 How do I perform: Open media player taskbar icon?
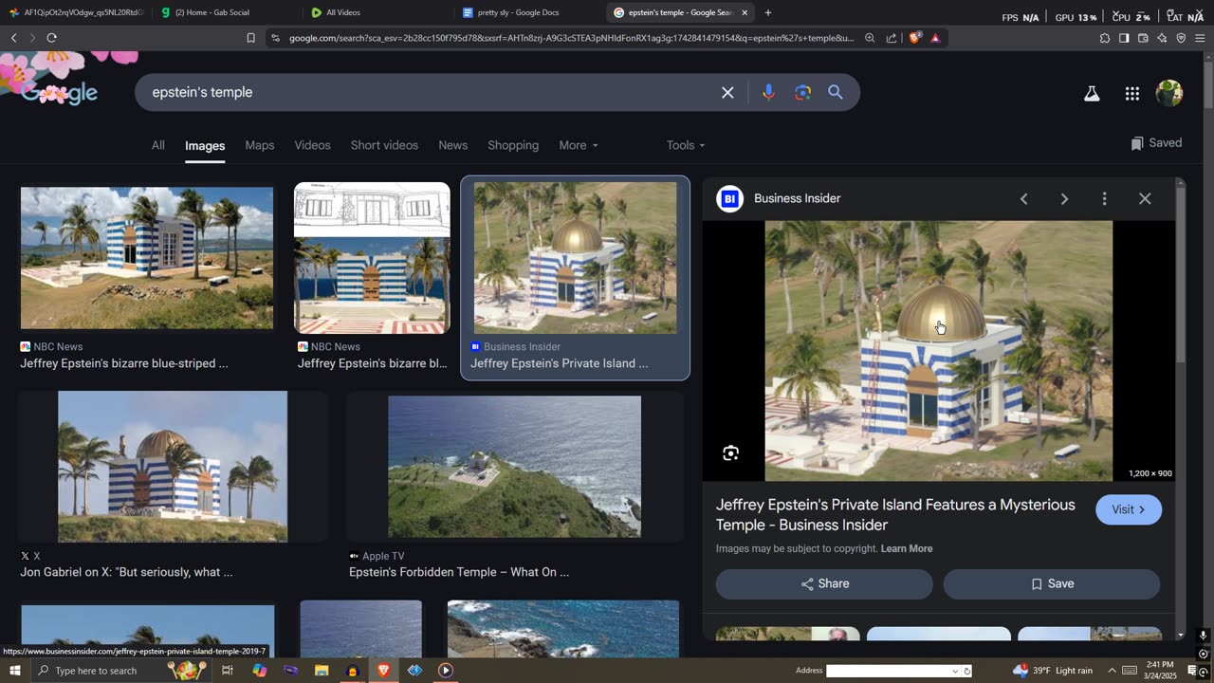point(446,671)
